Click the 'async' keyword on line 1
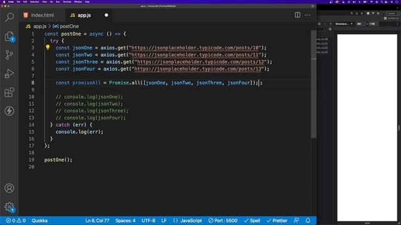Viewport: 401px width, 225px height. [x=96, y=34]
